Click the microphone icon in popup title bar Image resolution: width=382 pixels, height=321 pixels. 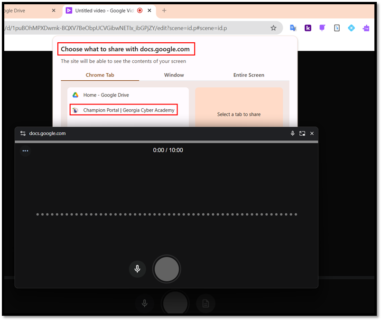(x=293, y=133)
